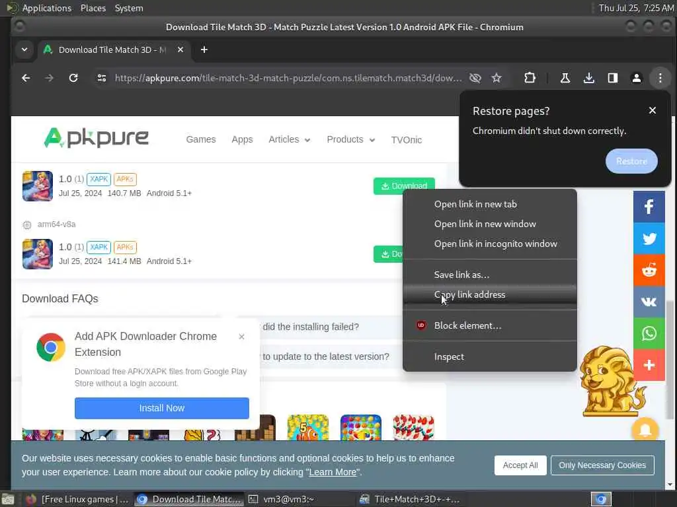
Task: Click Accept All cookies
Action: [x=520, y=465]
